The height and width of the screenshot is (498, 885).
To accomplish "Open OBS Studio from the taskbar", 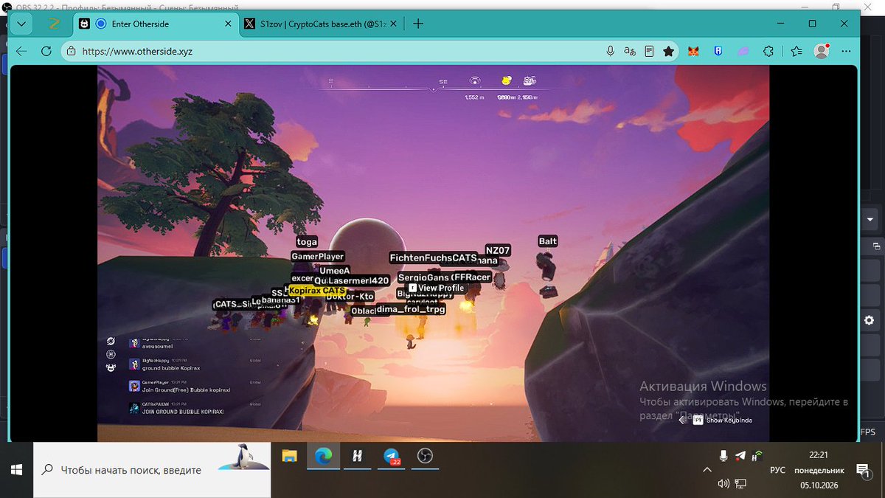I will (x=425, y=457).
